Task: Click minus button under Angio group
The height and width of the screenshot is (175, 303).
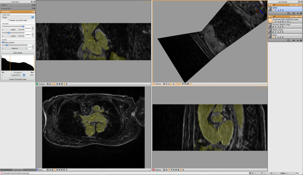Action: pos(298,40)
